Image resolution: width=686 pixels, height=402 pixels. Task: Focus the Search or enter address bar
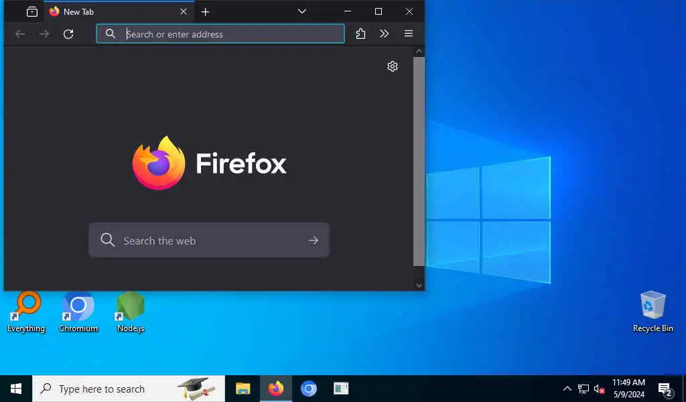tap(220, 33)
